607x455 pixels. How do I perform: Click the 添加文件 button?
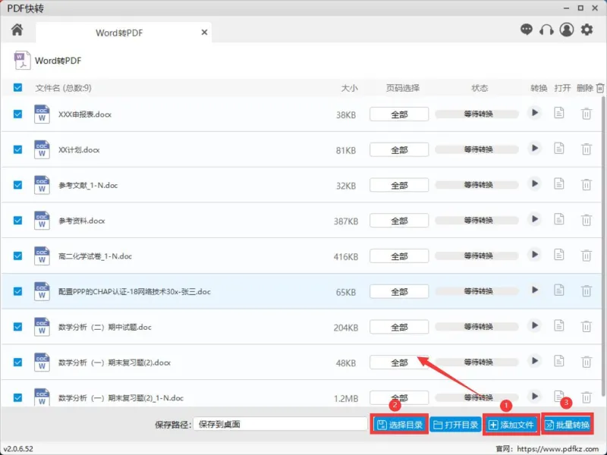click(x=511, y=425)
